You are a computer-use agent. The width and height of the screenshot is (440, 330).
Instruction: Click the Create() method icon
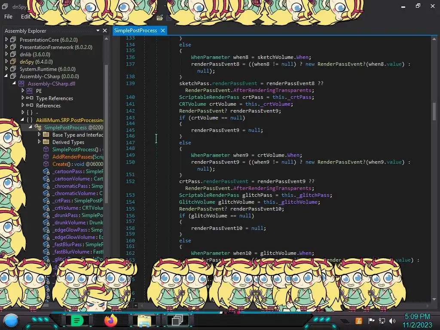click(x=46, y=164)
